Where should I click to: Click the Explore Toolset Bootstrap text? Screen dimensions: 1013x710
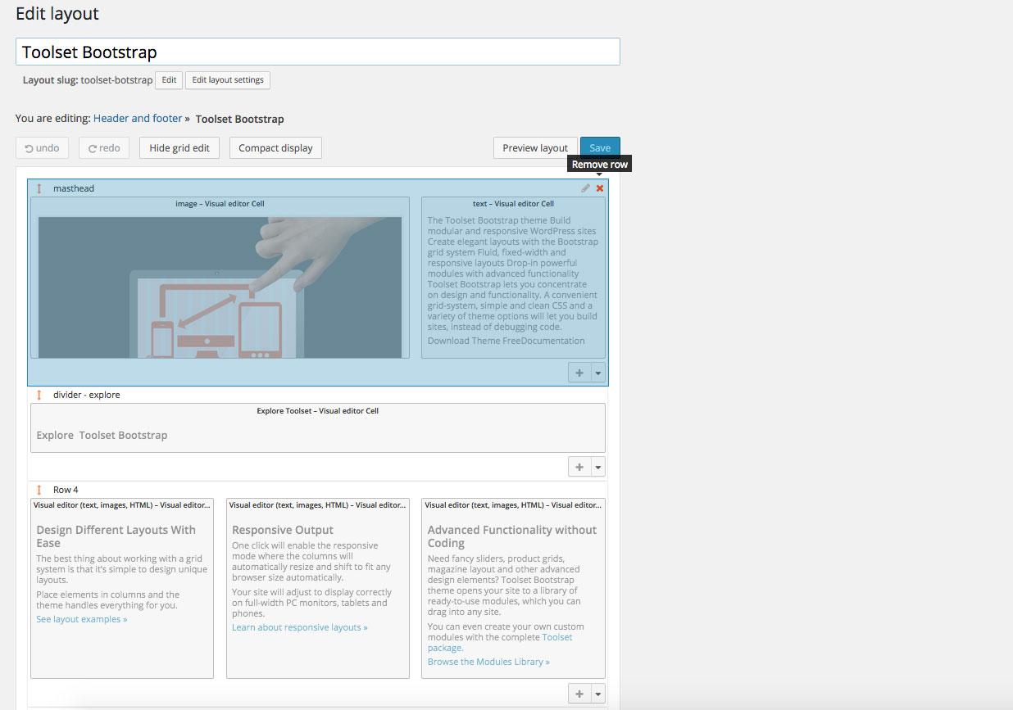(102, 435)
